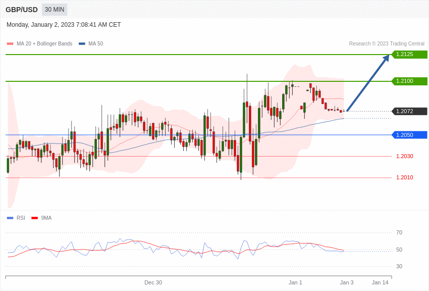Image resolution: width=429 pixels, height=291 pixels.
Task: Click the 1.2010 support level label
Action: tap(405, 178)
